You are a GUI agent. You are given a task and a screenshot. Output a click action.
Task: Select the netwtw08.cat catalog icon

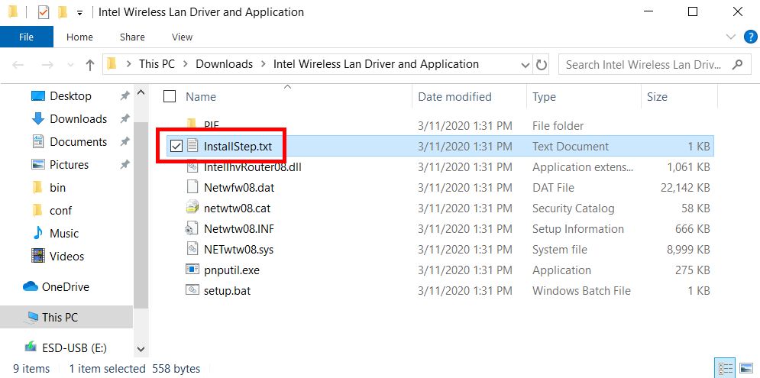(x=192, y=208)
